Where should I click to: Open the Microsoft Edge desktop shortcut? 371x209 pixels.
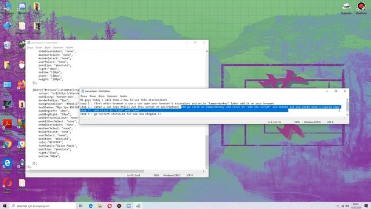8,165
